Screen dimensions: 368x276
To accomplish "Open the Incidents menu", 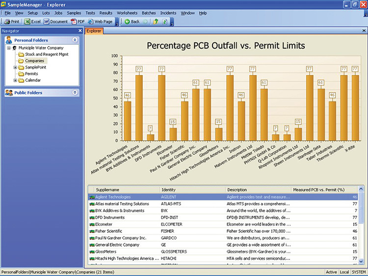I will (x=168, y=13).
